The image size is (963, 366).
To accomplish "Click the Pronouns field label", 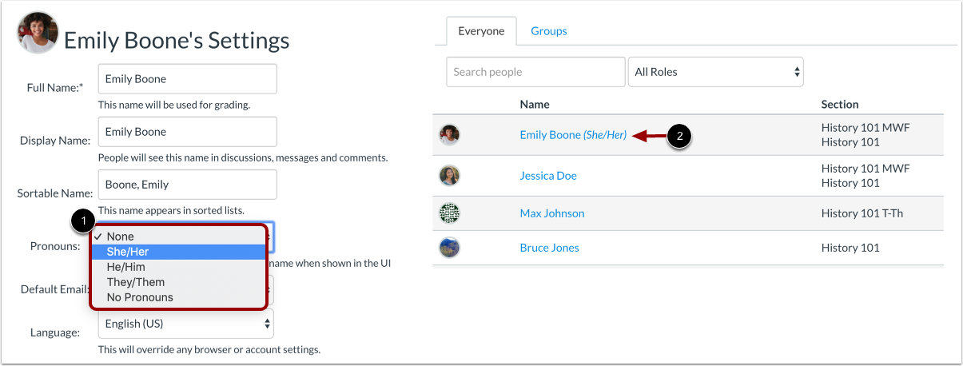I will tap(54, 245).
